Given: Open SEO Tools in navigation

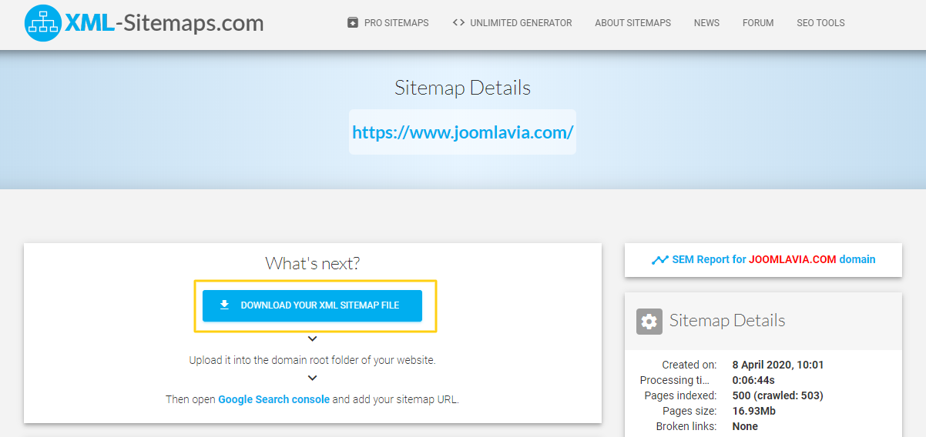Looking at the screenshot, I should point(820,23).
